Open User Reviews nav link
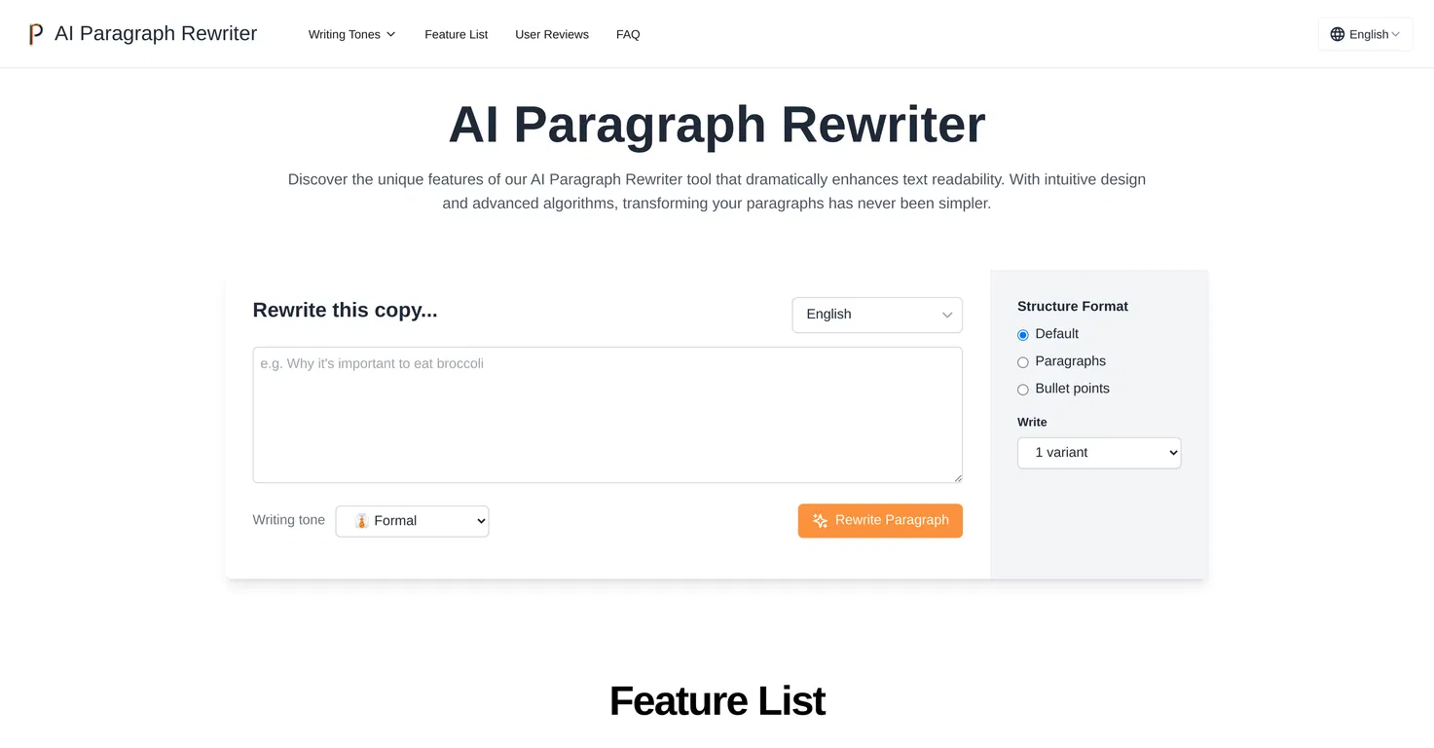Viewport: 1434px width, 748px height. click(552, 34)
